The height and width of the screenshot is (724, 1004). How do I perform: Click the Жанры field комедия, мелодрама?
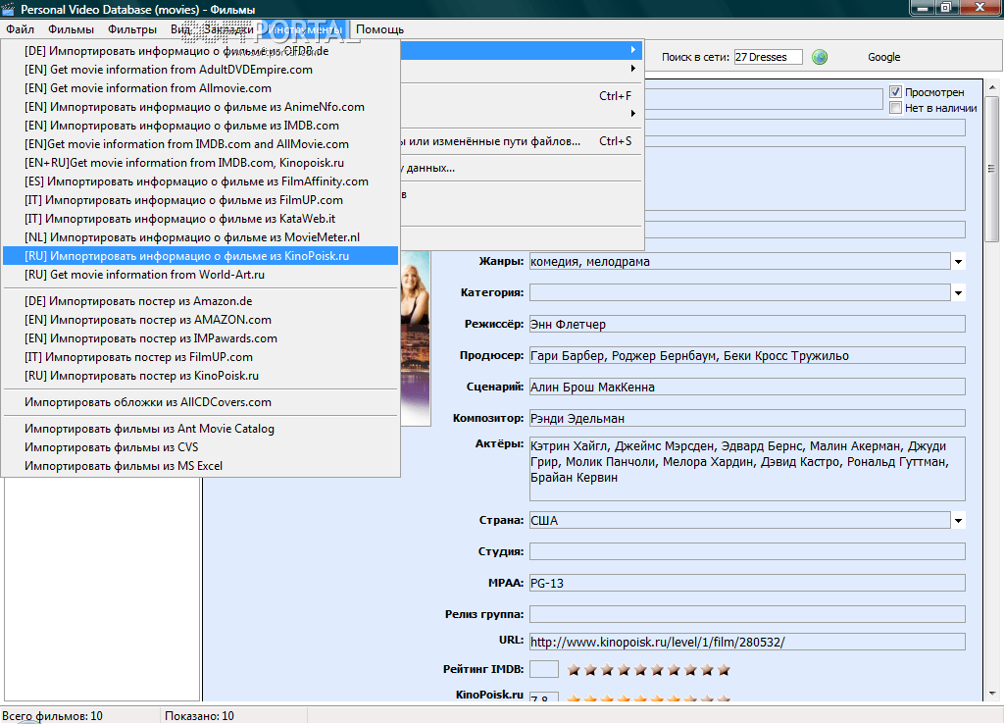pos(739,261)
